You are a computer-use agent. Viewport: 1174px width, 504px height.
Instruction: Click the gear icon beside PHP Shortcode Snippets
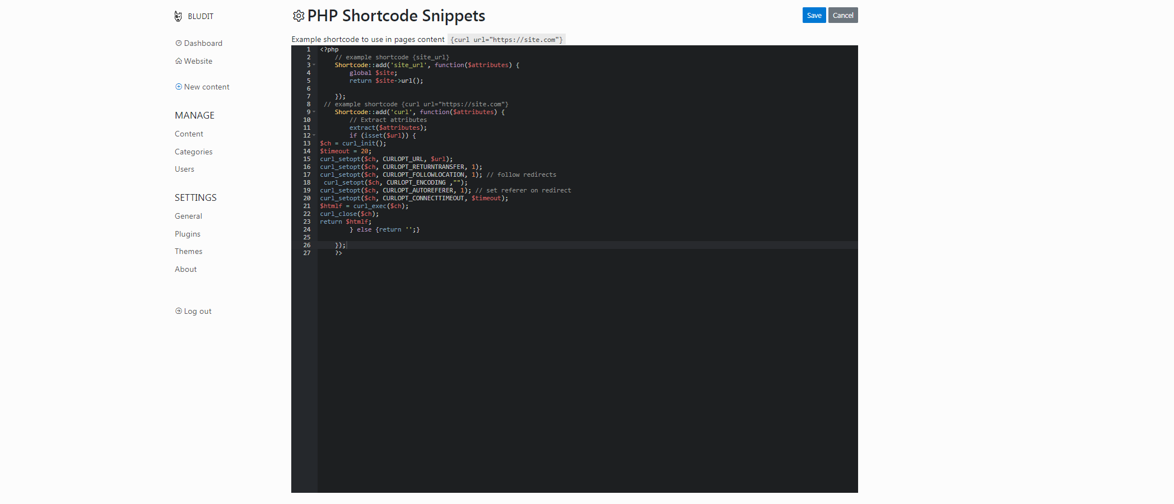[x=299, y=16]
